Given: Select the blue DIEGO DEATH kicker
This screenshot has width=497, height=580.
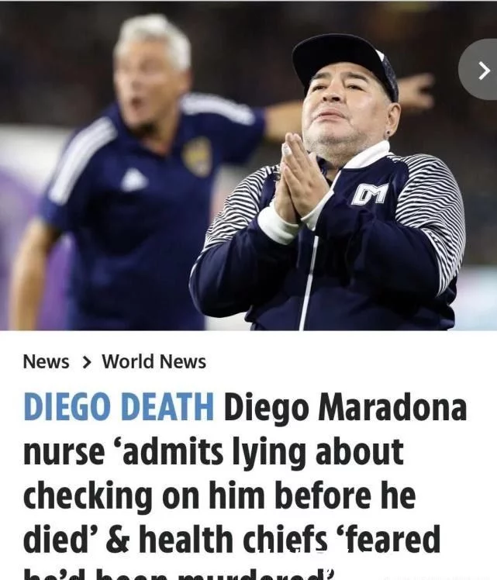Looking at the screenshot, I should pyautogui.click(x=119, y=406).
